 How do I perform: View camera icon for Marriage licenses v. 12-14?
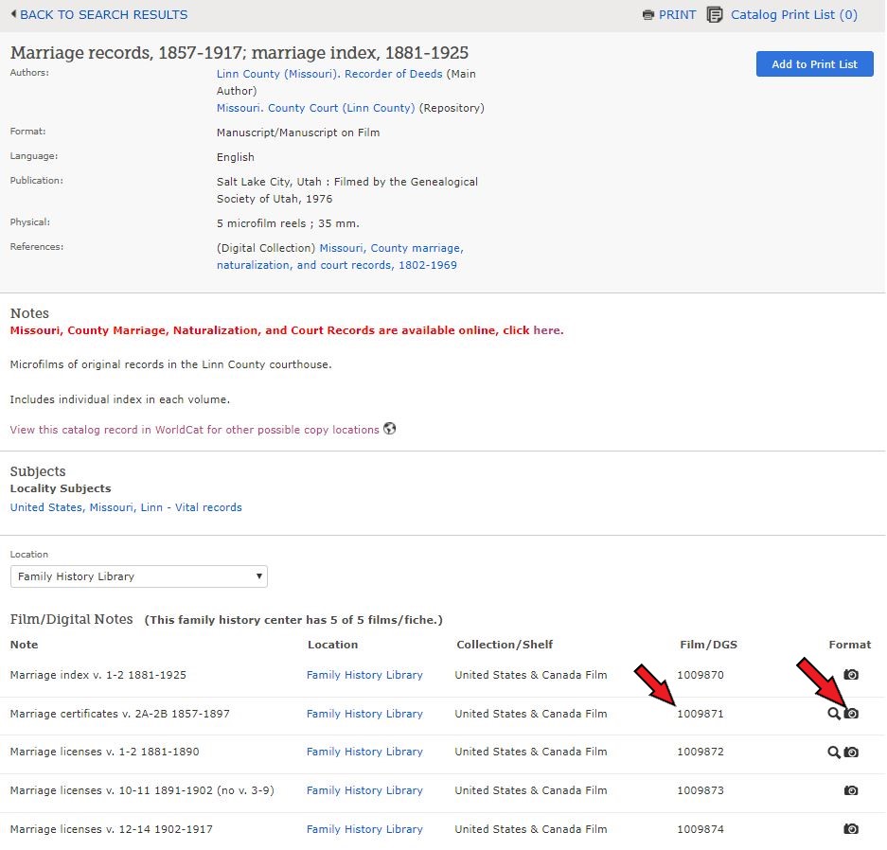coord(850,829)
